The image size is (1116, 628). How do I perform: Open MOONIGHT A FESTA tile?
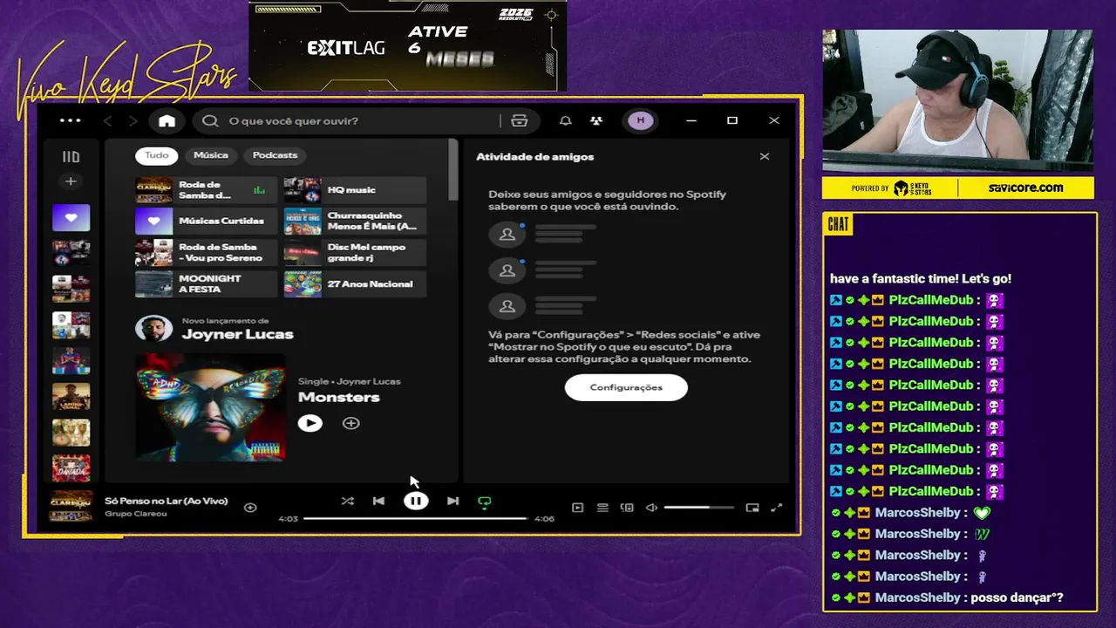[206, 284]
